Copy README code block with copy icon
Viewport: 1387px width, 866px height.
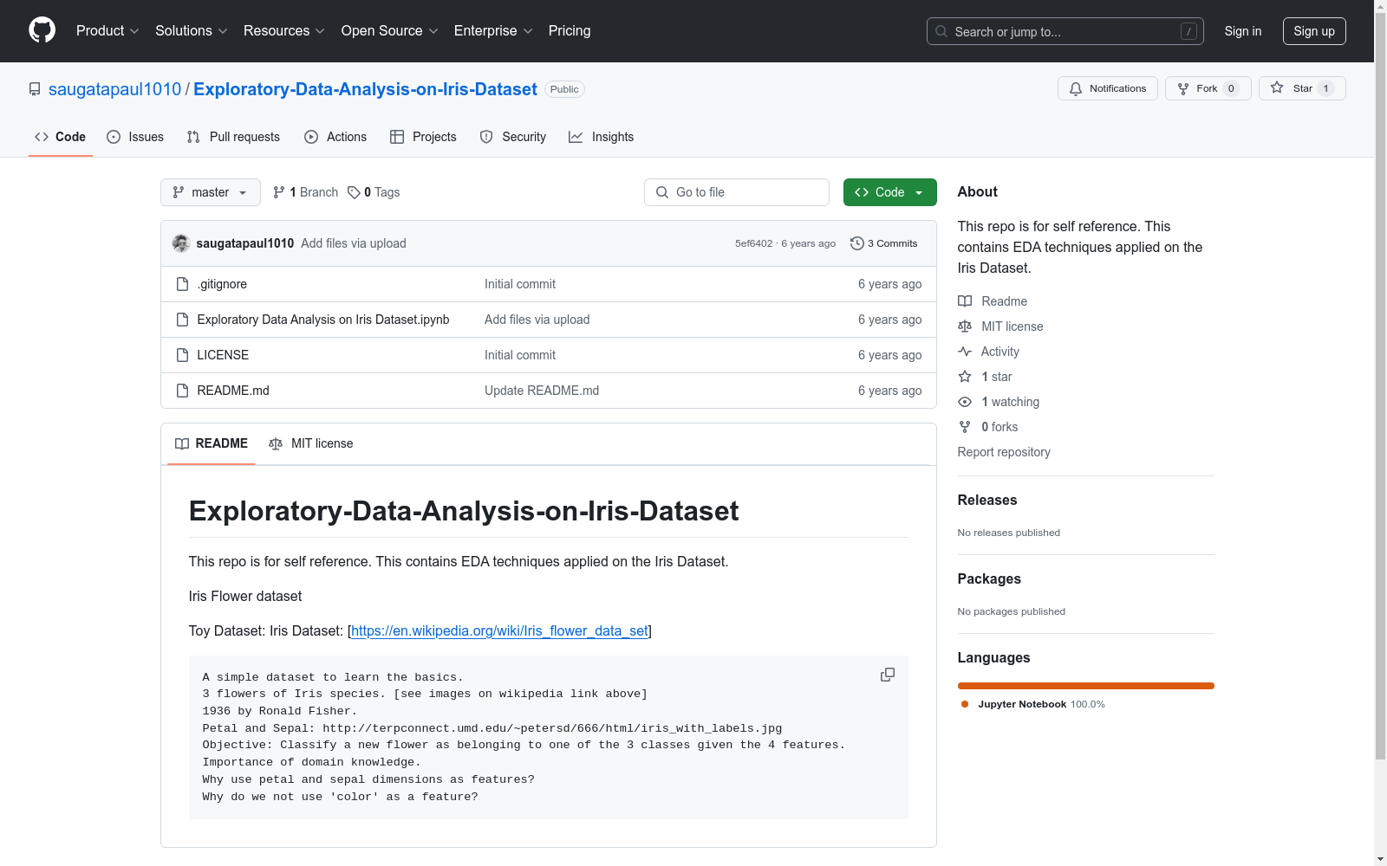888,675
